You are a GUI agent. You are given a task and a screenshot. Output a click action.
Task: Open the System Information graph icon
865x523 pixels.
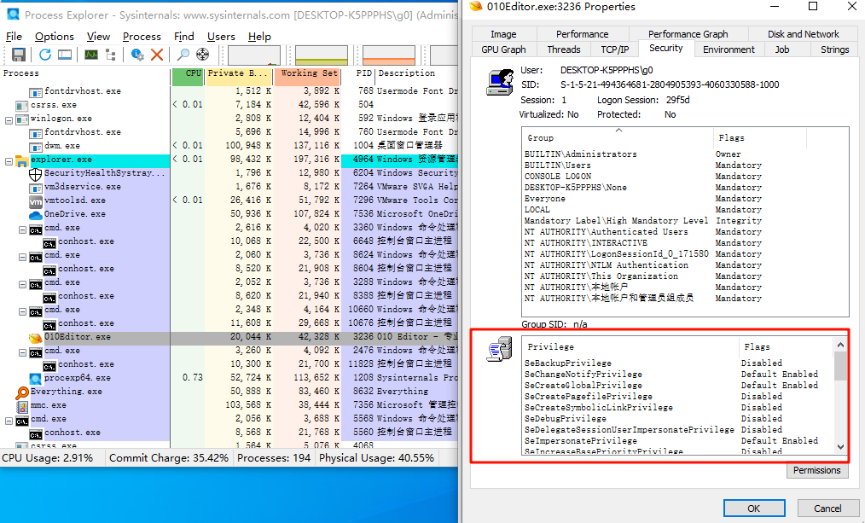91,55
